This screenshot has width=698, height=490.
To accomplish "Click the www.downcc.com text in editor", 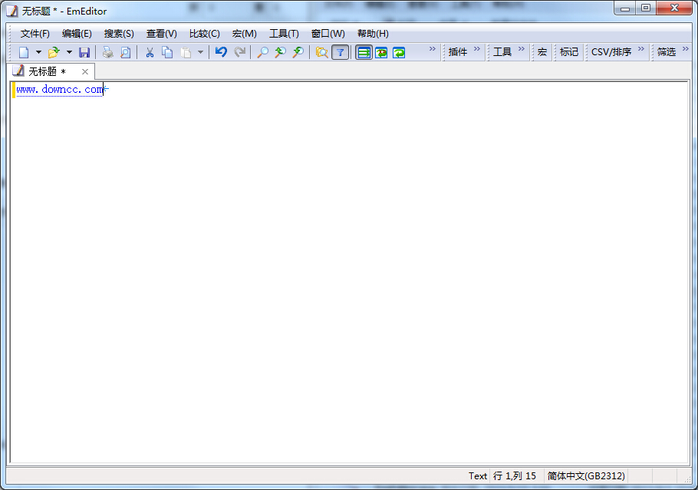I will pos(60,90).
